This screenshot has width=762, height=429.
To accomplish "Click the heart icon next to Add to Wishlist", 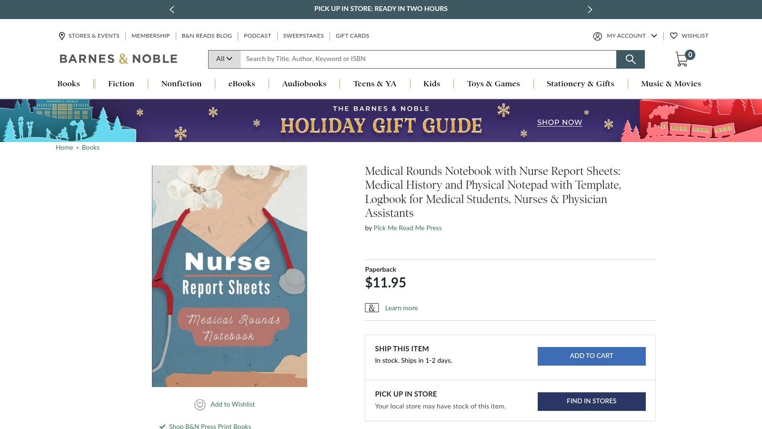I will pos(200,404).
